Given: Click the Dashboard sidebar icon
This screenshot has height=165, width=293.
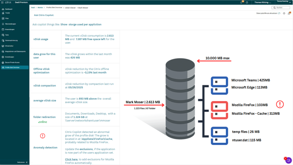Looking at the screenshot, I should pos(3,9).
